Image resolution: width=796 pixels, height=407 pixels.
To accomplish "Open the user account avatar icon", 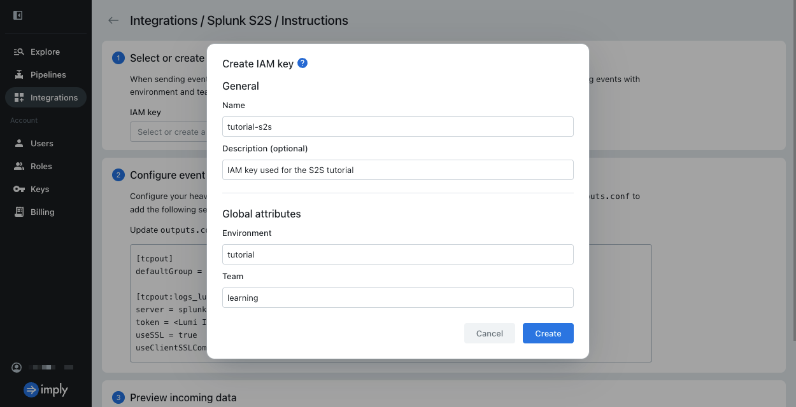I will pos(17,368).
